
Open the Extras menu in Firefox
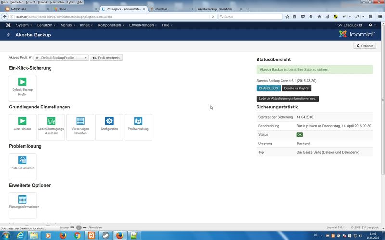pos(71,2)
